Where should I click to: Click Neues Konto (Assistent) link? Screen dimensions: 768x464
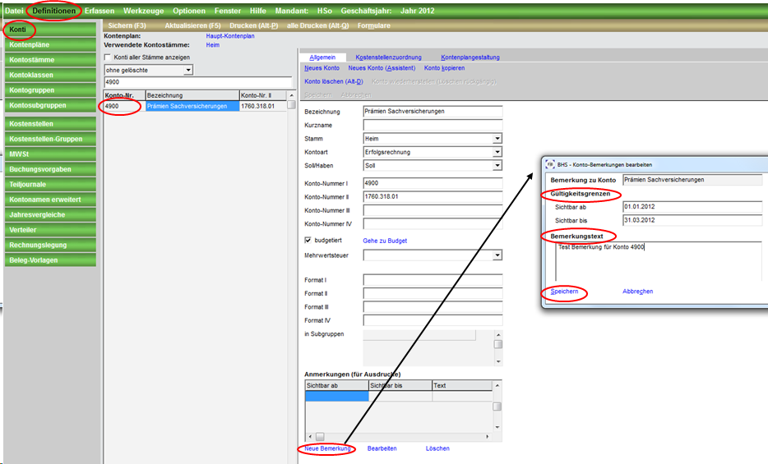(x=382, y=68)
